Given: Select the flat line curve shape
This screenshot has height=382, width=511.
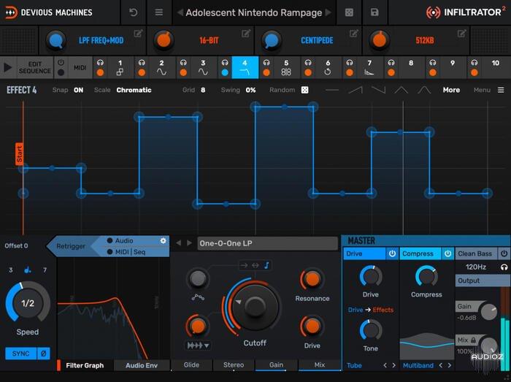Looking at the screenshot, I should 332,90.
